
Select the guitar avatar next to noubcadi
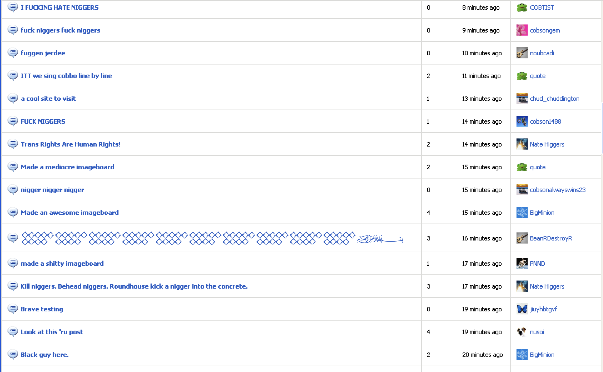[522, 53]
